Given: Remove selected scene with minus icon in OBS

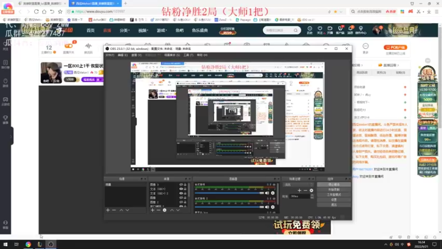Looking at the screenshot, I should point(114,210).
